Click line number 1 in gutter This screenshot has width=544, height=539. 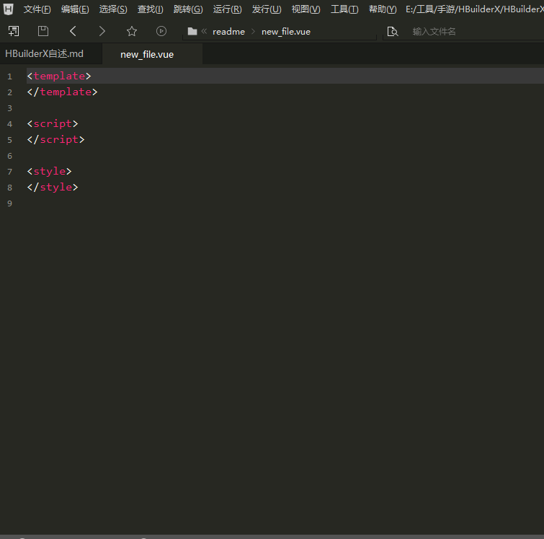9,76
